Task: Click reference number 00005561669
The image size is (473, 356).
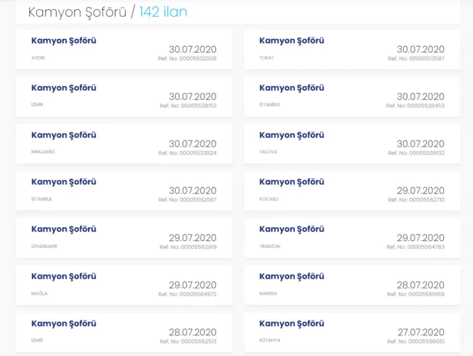Action: 415,294
